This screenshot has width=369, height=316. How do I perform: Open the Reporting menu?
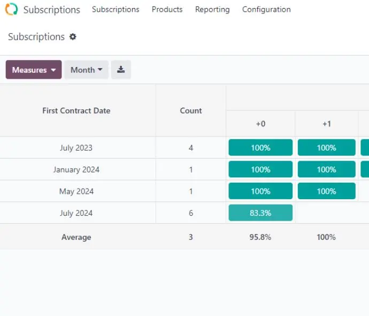coord(212,10)
